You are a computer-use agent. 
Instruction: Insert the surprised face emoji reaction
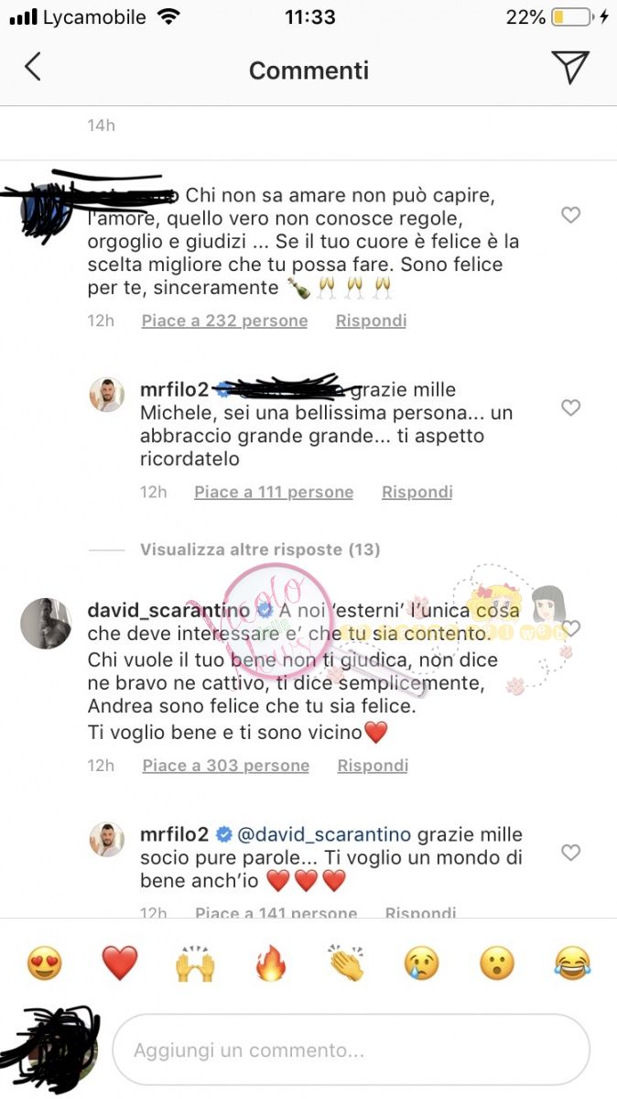pos(498,963)
